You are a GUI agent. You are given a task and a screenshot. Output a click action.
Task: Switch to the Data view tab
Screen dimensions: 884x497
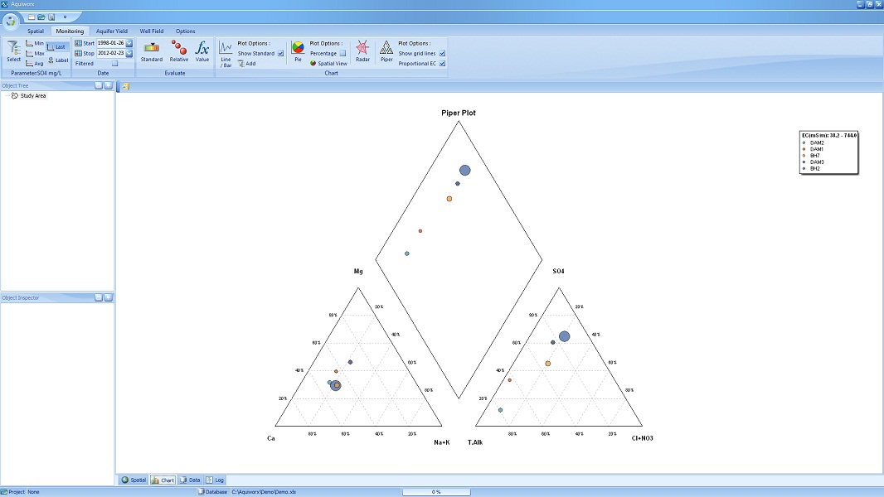[x=190, y=480]
